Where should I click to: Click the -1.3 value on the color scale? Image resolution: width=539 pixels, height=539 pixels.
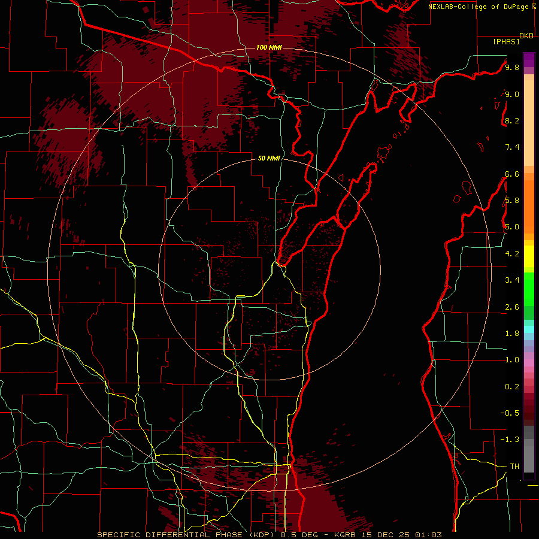[x=510, y=440]
